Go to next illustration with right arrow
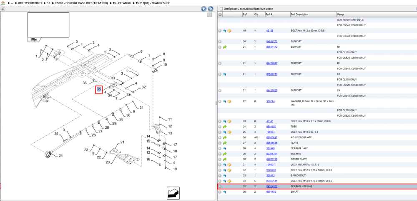Viewport: 417px width, 201px height. tap(210, 9)
